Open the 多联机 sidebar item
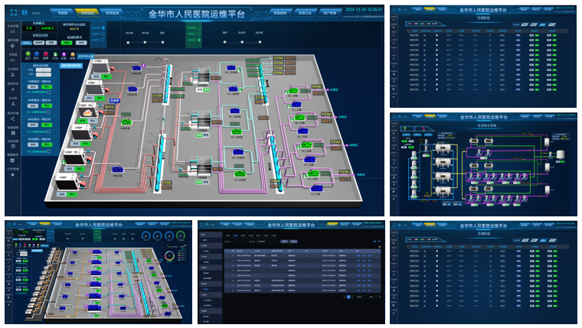582x328 pixels. pos(12,57)
